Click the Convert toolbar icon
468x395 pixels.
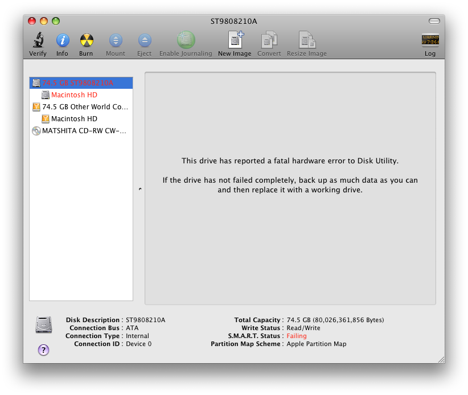(x=269, y=40)
